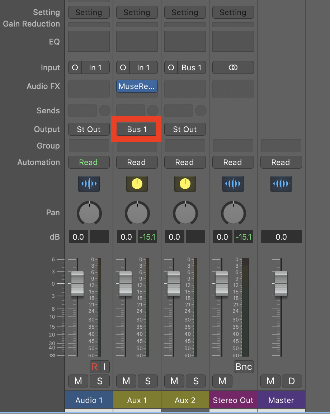Select the Master channel strip name
This screenshot has width=330, height=414.
tap(281, 400)
